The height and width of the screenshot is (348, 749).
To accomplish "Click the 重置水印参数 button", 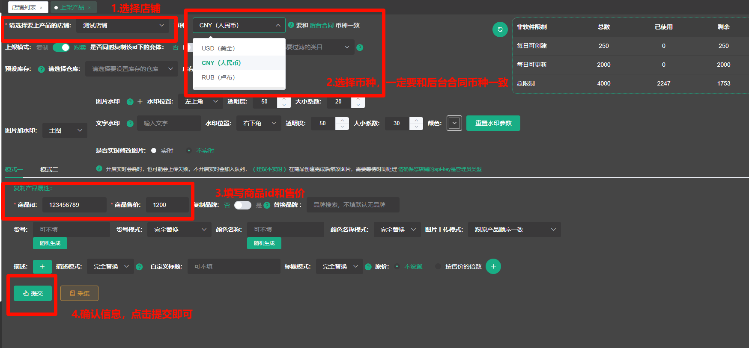I will click(493, 123).
